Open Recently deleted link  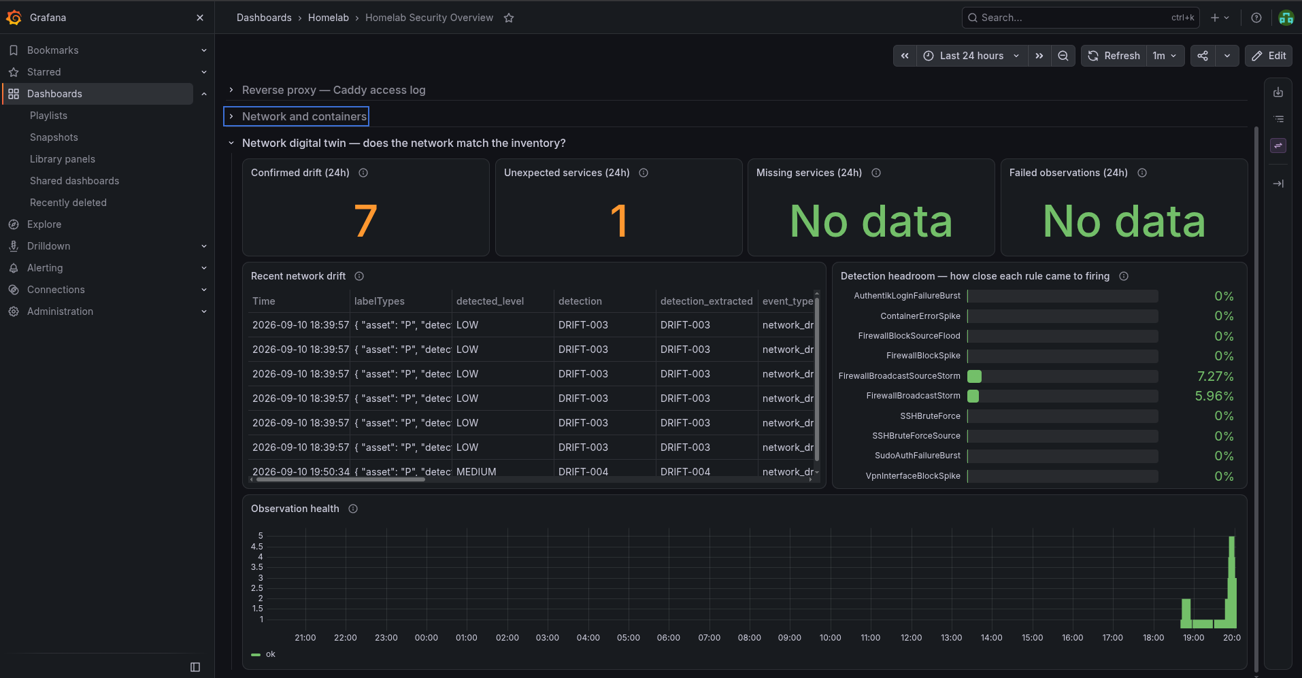pos(68,203)
